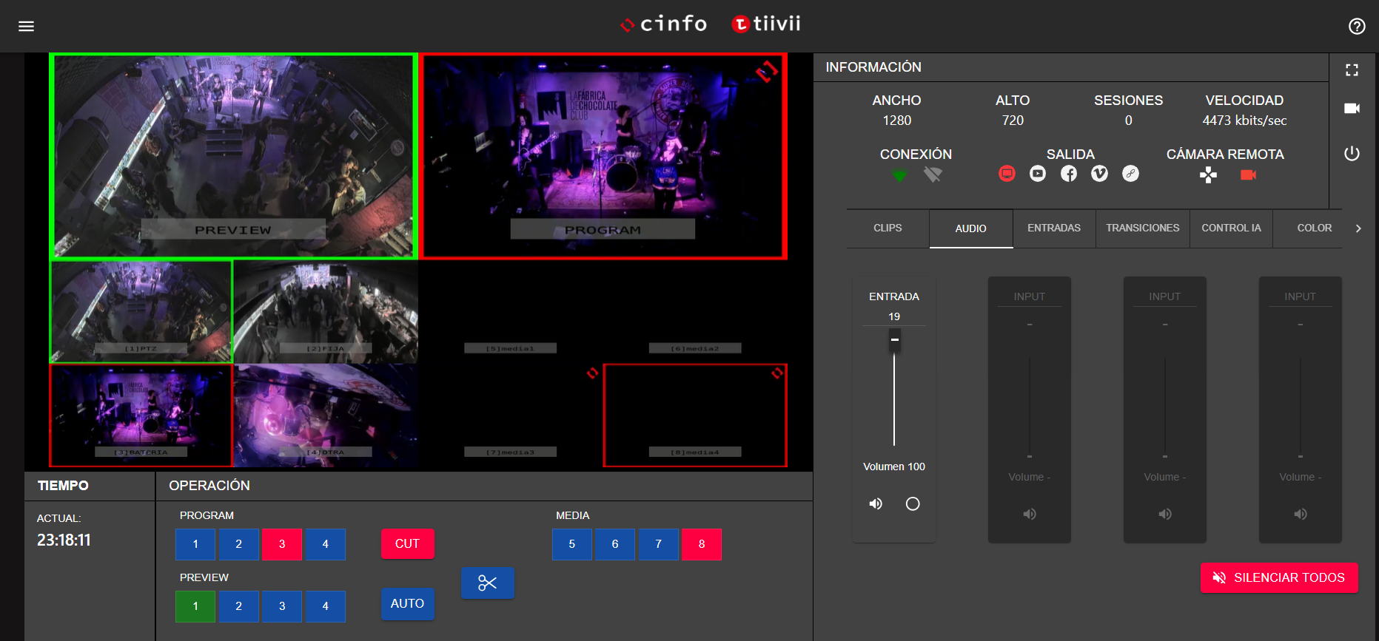The image size is (1379, 641).
Task: Click the [4]OTRA camera thumbnail
Action: [x=326, y=414]
